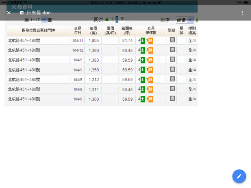This screenshot has width=251, height=188.
Task: Click the 交易資料 heading at top
Action: pyautogui.click(x=22, y=7)
